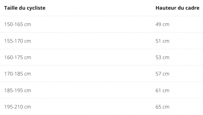
Task: Click the "cm" unit after 195-210
Action: point(28,107)
